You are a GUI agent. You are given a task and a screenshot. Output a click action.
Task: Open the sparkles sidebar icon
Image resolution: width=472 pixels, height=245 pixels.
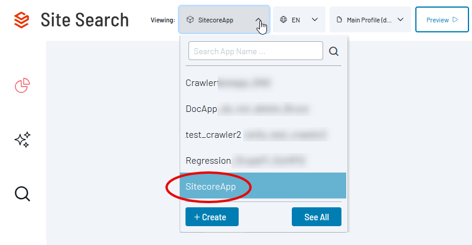(x=22, y=140)
